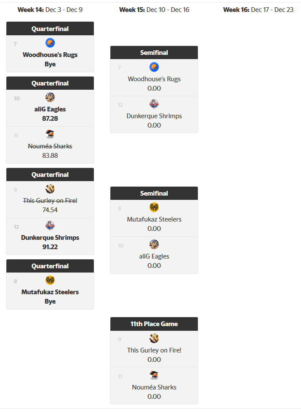
Task: Click the Week 15 column heading
Action: click(154, 10)
